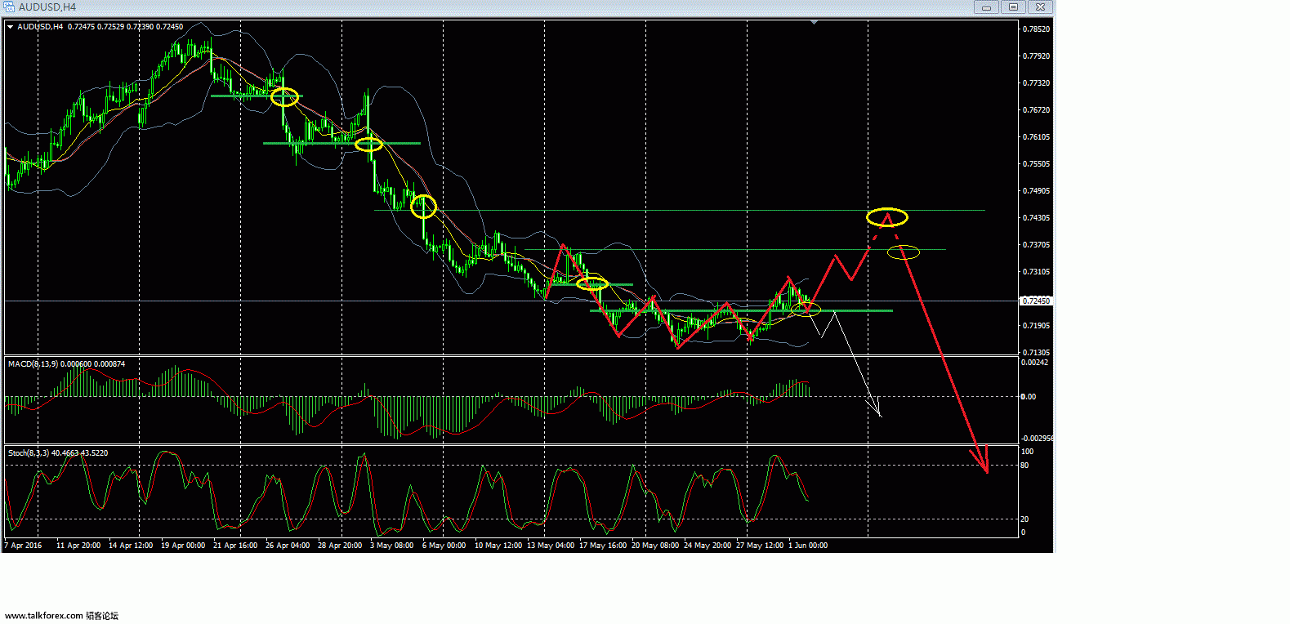1290x624 pixels.
Task: Click the 0.78520 price scale label
Action: point(1036,29)
